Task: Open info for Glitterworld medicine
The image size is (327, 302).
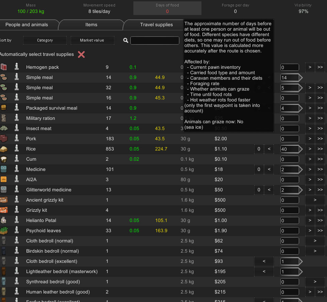Action: pos(17,190)
